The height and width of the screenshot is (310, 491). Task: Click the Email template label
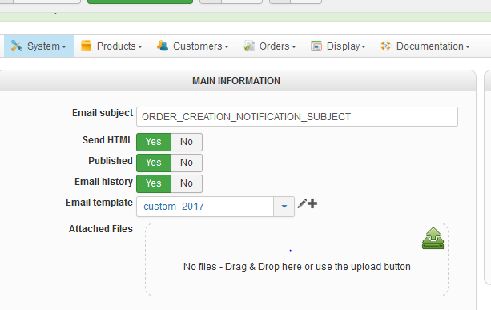[x=99, y=203]
